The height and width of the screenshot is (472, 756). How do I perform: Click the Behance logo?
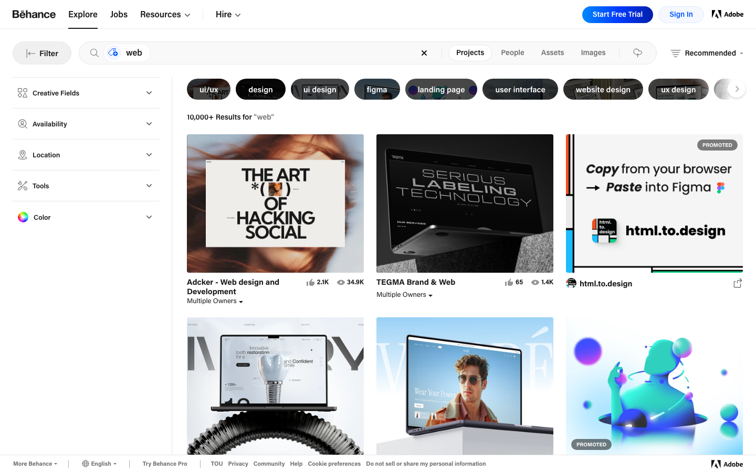34,14
